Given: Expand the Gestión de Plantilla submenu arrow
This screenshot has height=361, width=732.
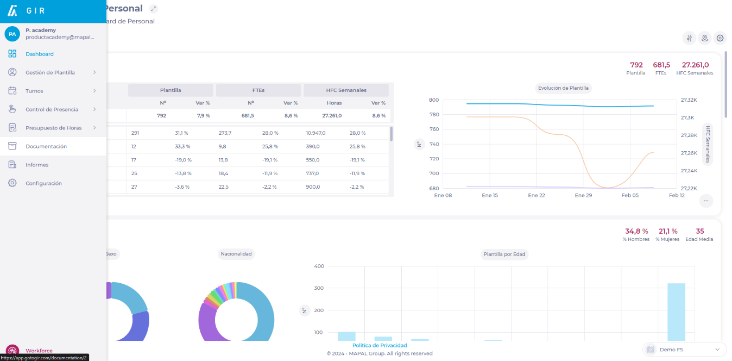Looking at the screenshot, I should [94, 72].
